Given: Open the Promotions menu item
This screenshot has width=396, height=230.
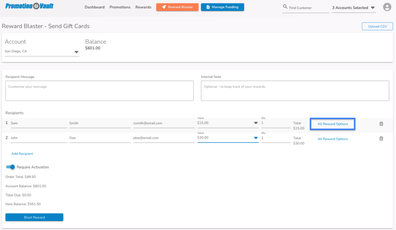Looking at the screenshot, I should click(x=120, y=7).
